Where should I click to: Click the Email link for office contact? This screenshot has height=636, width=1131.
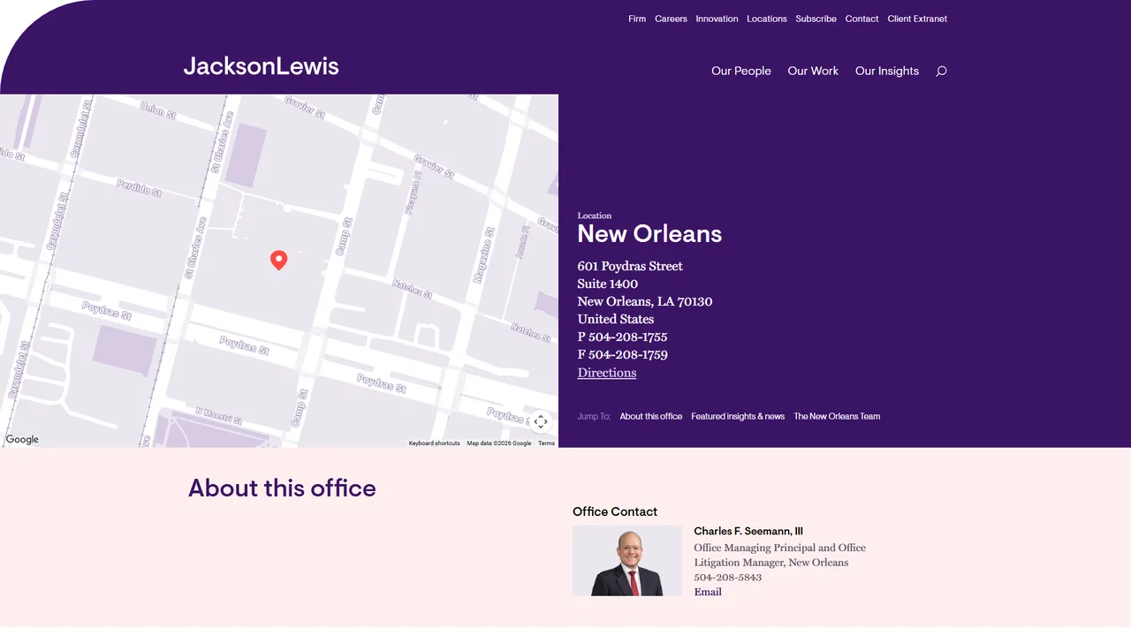[x=708, y=592]
